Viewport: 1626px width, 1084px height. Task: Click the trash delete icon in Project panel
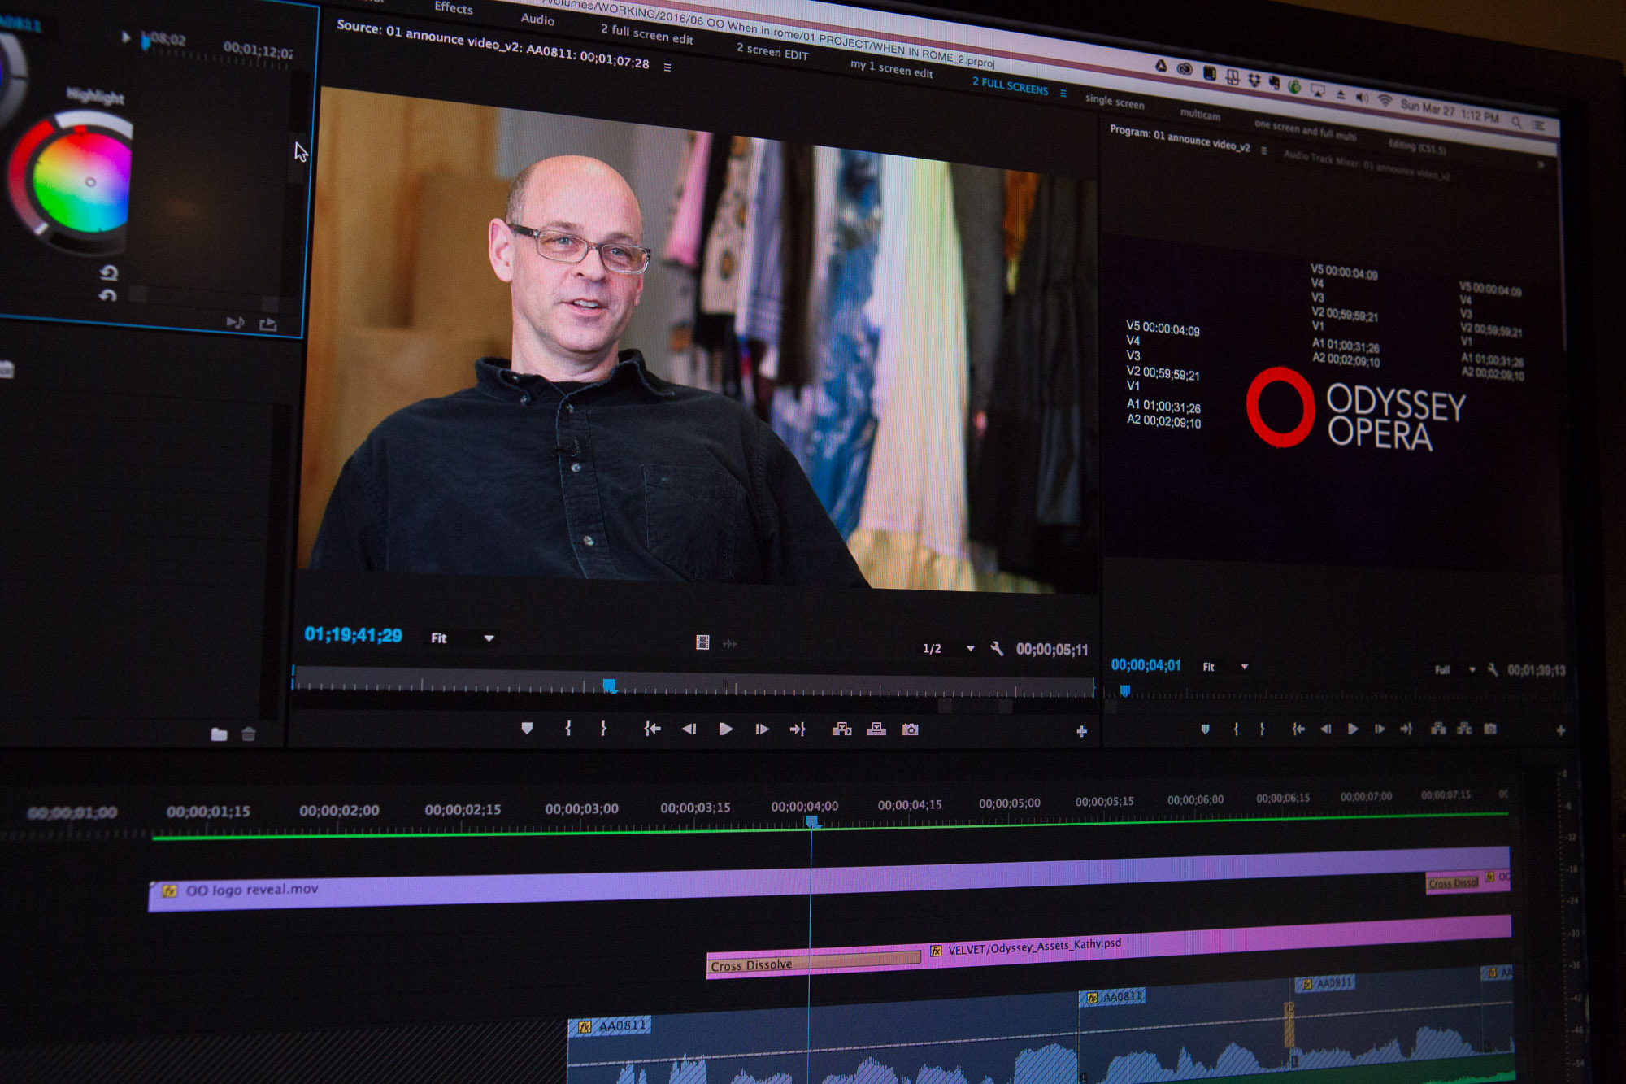249,734
